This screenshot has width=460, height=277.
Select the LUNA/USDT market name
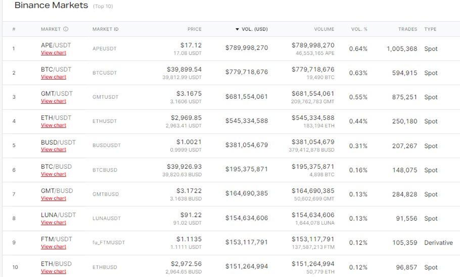(59, 215)
